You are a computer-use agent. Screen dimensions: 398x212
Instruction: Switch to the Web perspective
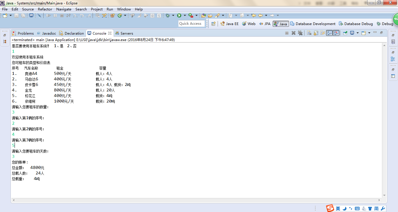coord(249,24)
